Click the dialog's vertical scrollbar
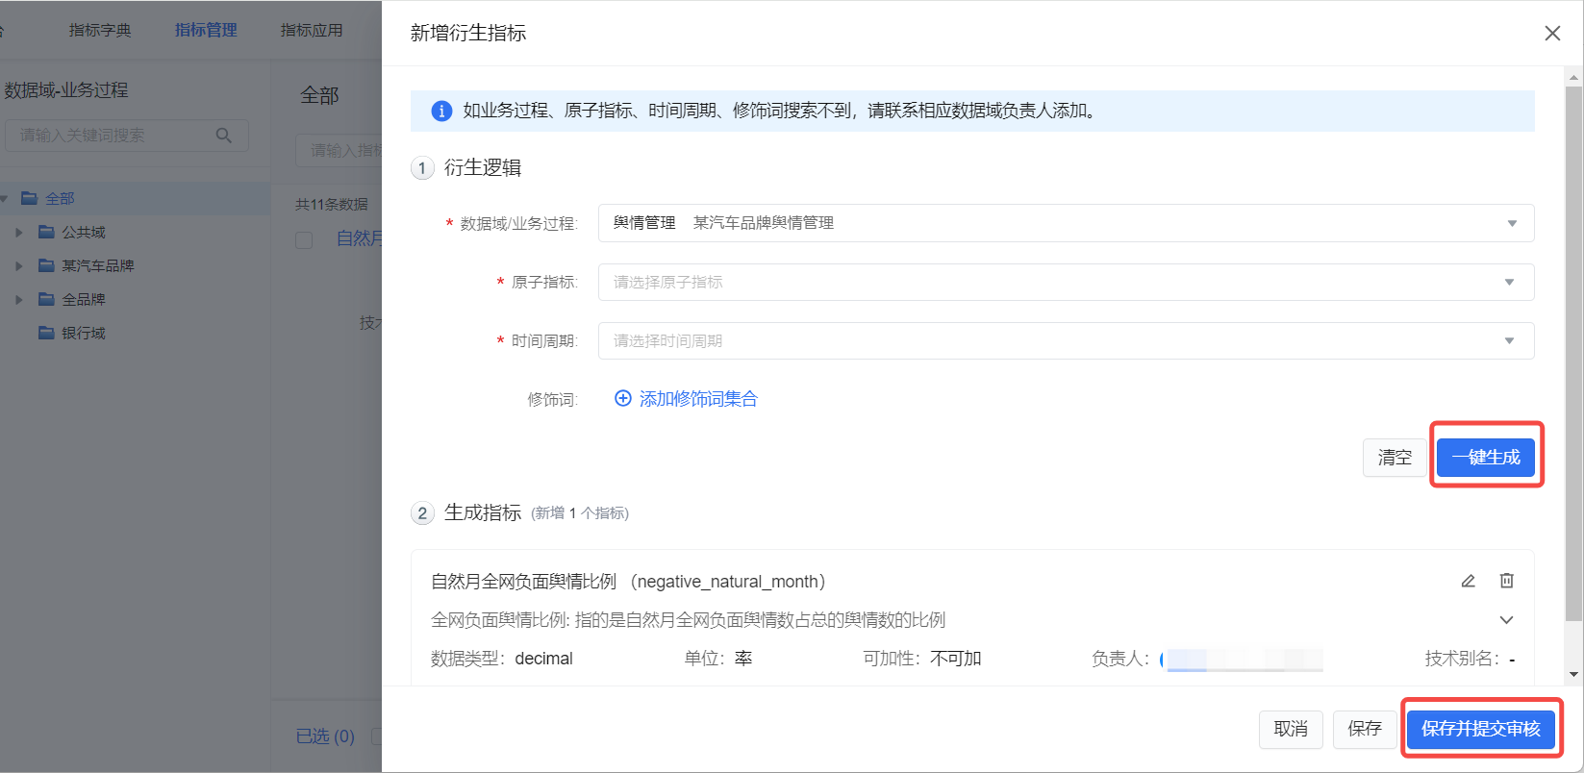This screenshot has width=1584, height=773. pos(1573,353)
